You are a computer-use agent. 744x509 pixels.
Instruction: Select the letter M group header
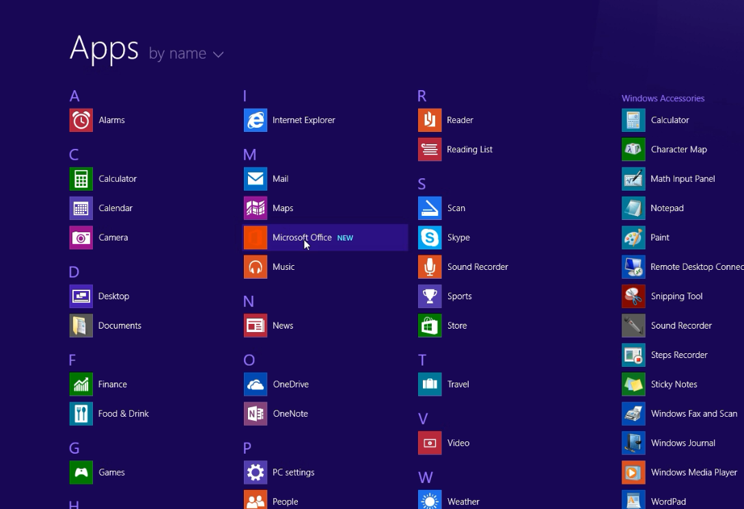pyautogui.click(x=249, y=154)
